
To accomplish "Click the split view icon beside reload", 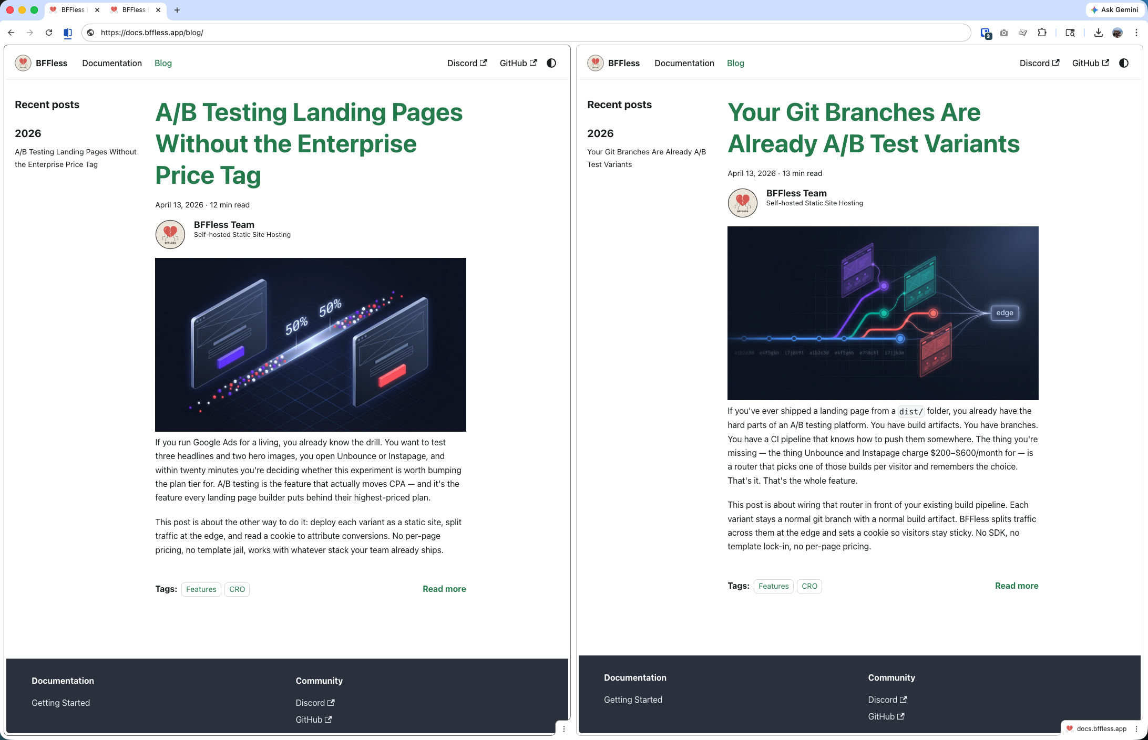I will 68,33.
